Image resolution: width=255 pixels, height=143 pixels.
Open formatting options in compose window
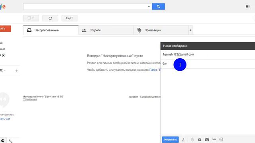click(x=183, y=139)
